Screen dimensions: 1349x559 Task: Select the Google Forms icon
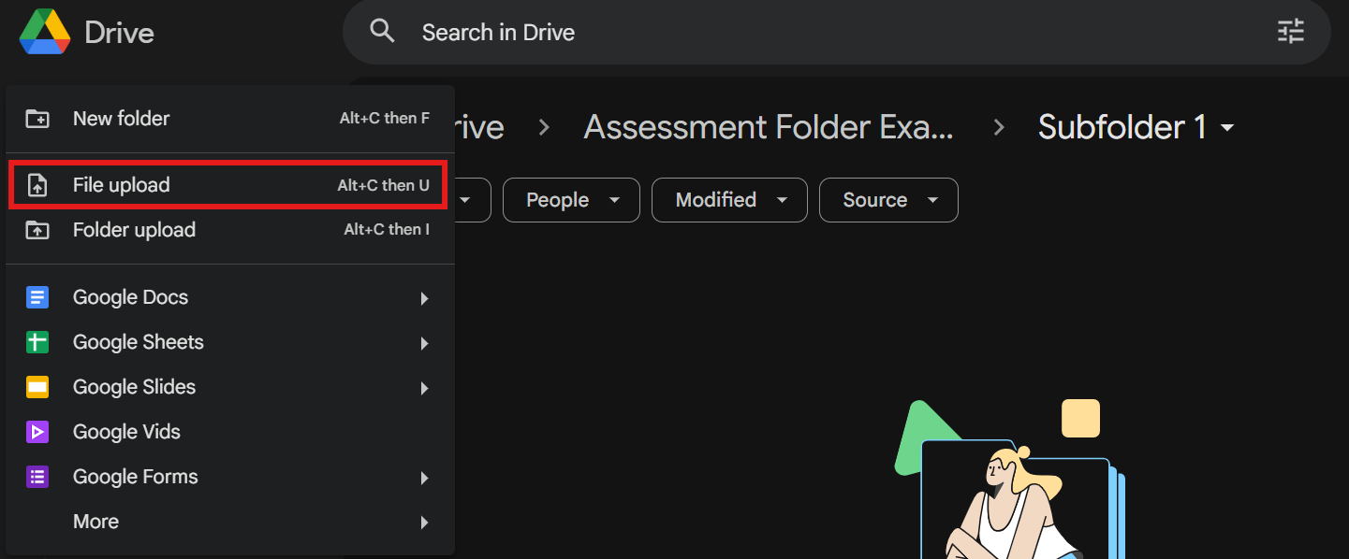click(x=38, y=476)
